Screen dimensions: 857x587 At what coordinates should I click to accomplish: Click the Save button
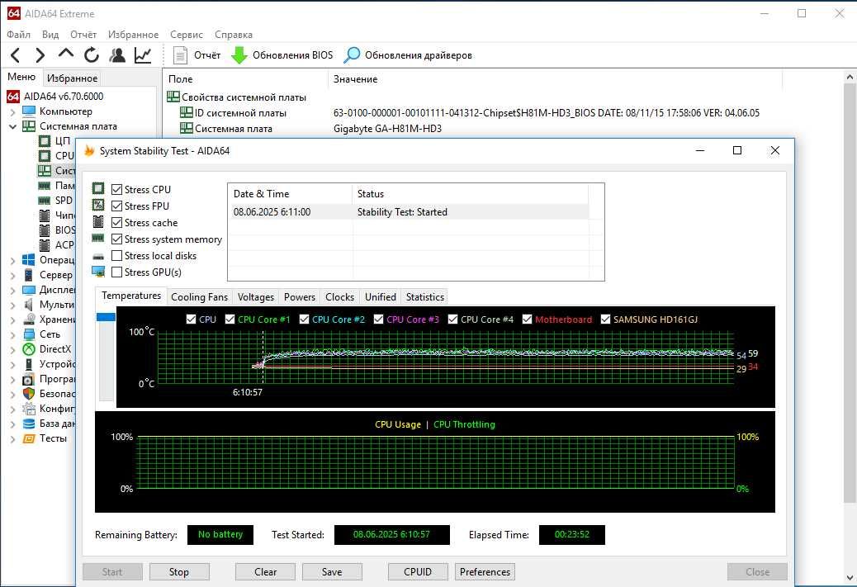pyautogui.click(x=332, y=571)
